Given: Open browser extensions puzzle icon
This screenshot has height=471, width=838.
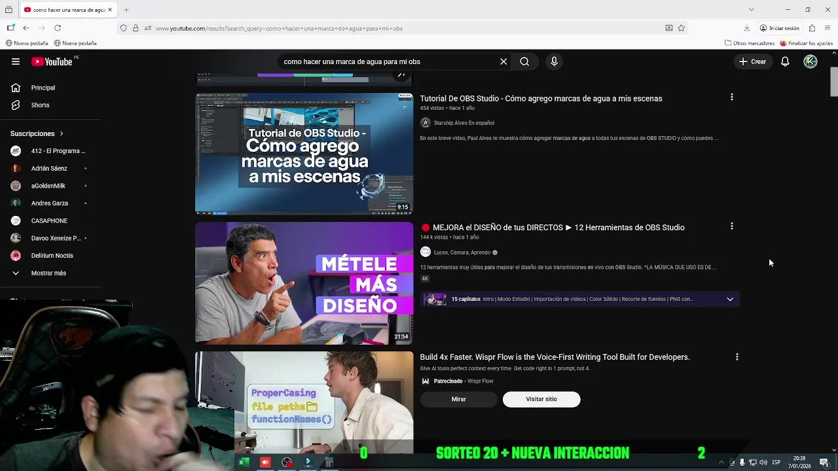Looking at the screenshot, I should click(x=812, y=28).
